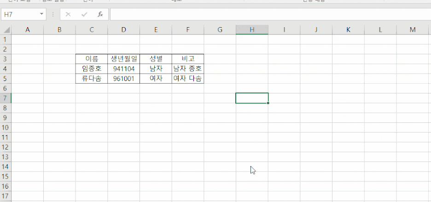Click the fill handle of selected cell H7

(x=268, y=103)
